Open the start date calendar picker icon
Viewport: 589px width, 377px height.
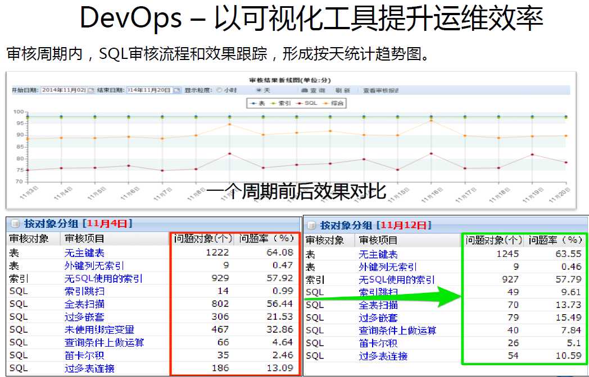coord(91,90)
